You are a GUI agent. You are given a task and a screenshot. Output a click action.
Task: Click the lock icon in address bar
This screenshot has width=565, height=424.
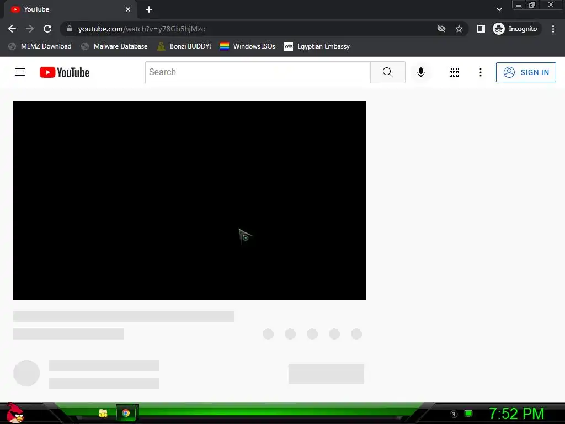click(70, 29)
